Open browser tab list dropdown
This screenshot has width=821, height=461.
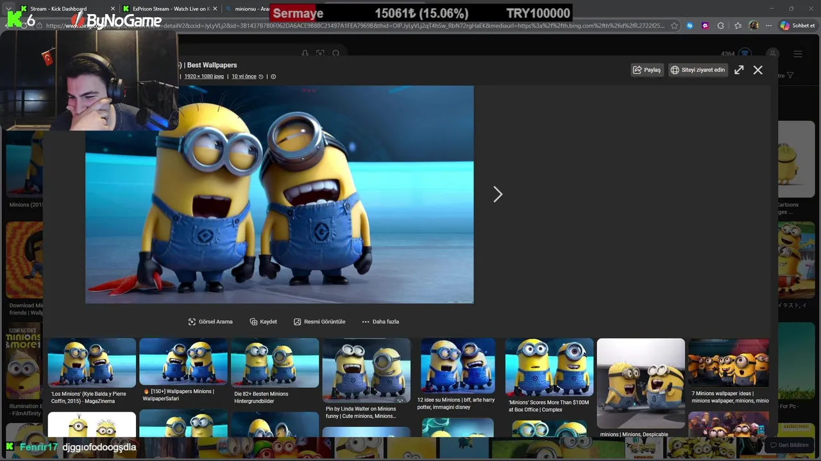[8, 9]
